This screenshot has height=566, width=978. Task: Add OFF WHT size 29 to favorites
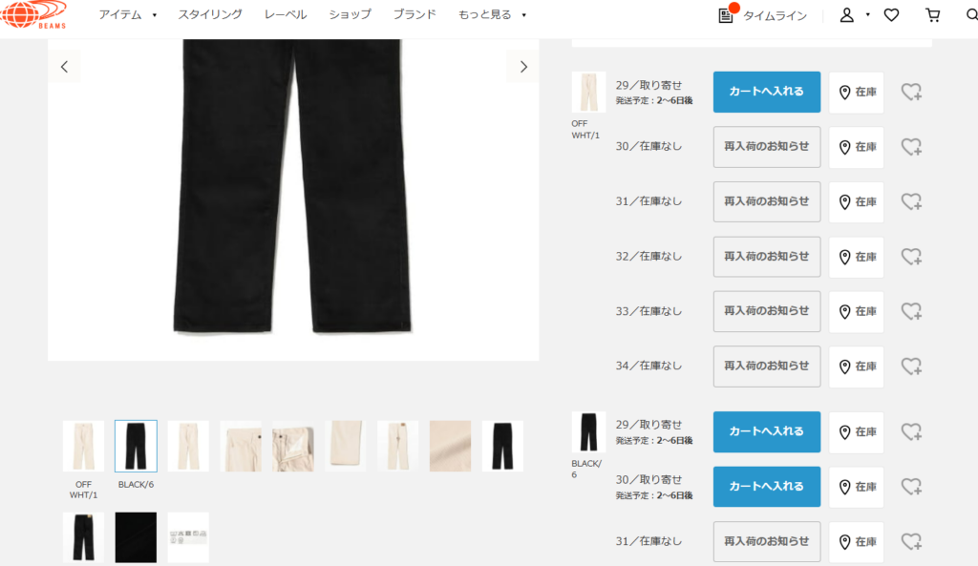[911, 93]
